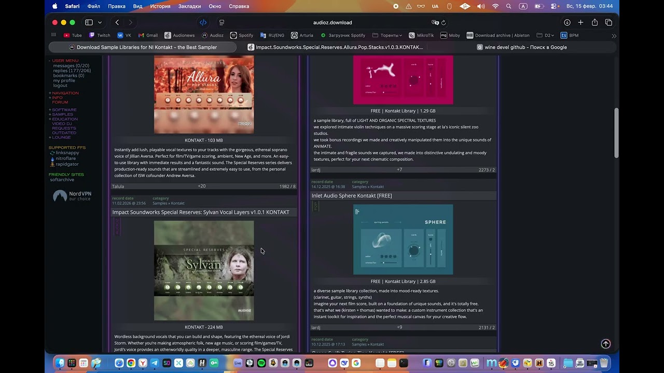The image size is (664, 373).
Task: Open the Sphere plugin cover image
Action: (403, 239)
